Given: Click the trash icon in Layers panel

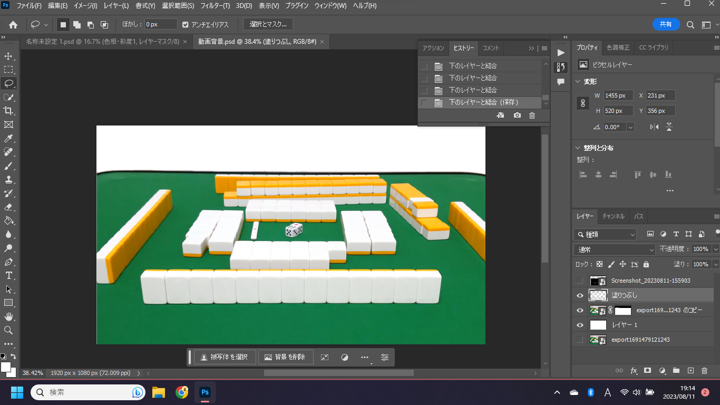Looking at the screenshot, I should tap(704, 371).
